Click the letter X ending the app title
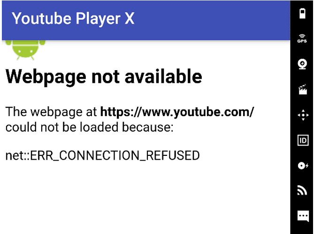314x234 pixels. pyautogui.click(x=130, y=18)
